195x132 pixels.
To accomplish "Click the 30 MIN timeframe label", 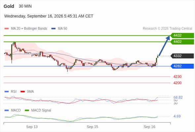I will coord(25,6).
